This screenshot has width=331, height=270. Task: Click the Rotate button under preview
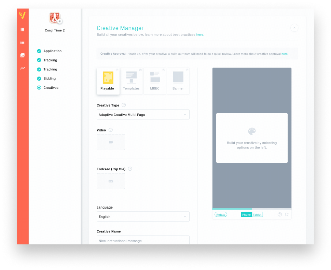pos(221,214)
